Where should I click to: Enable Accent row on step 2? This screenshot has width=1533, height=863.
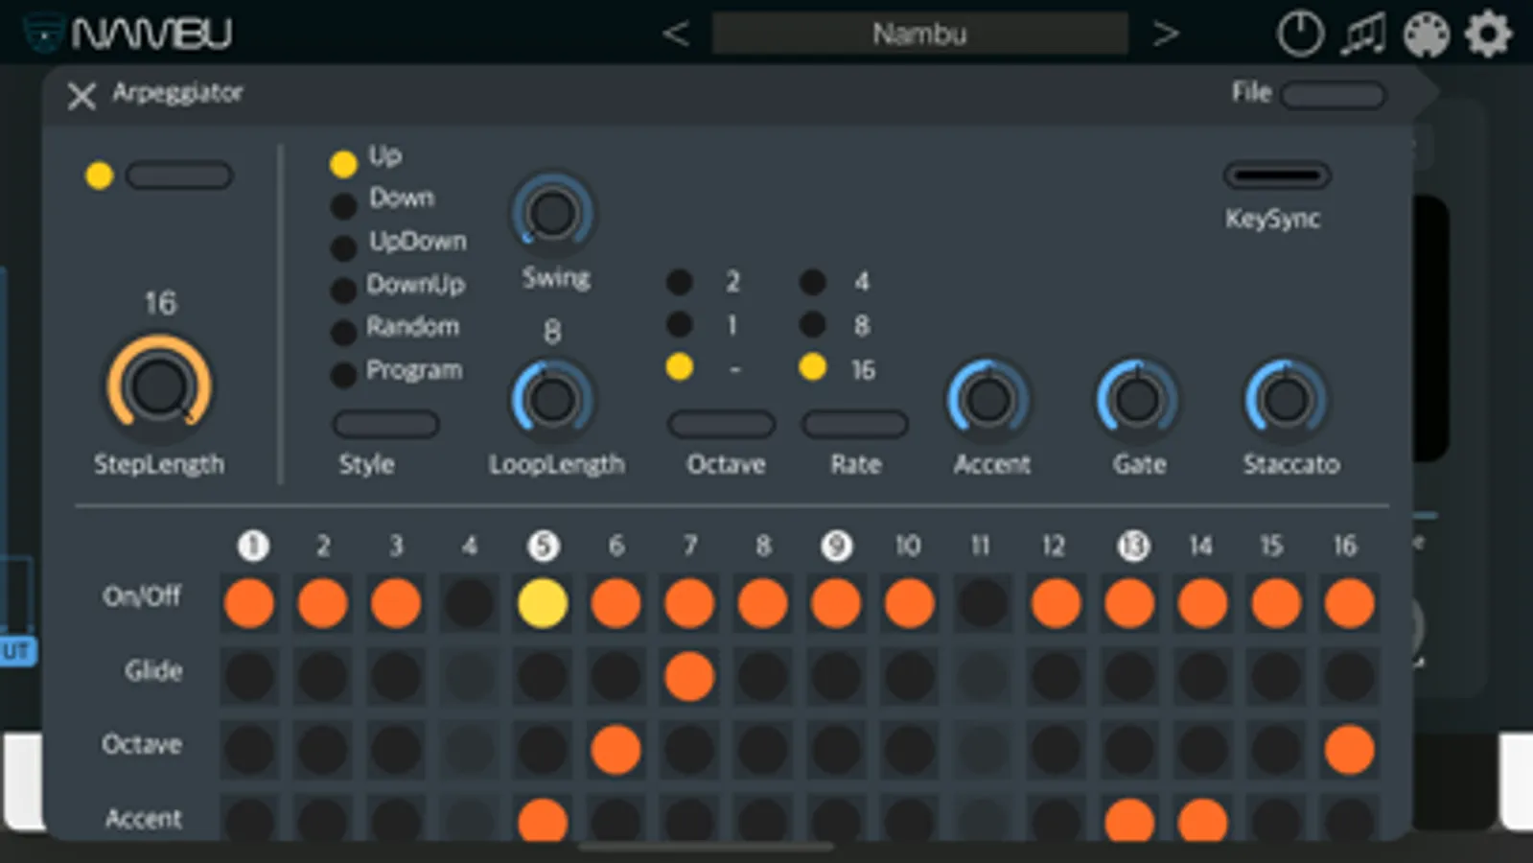click(x=322, y=820)
